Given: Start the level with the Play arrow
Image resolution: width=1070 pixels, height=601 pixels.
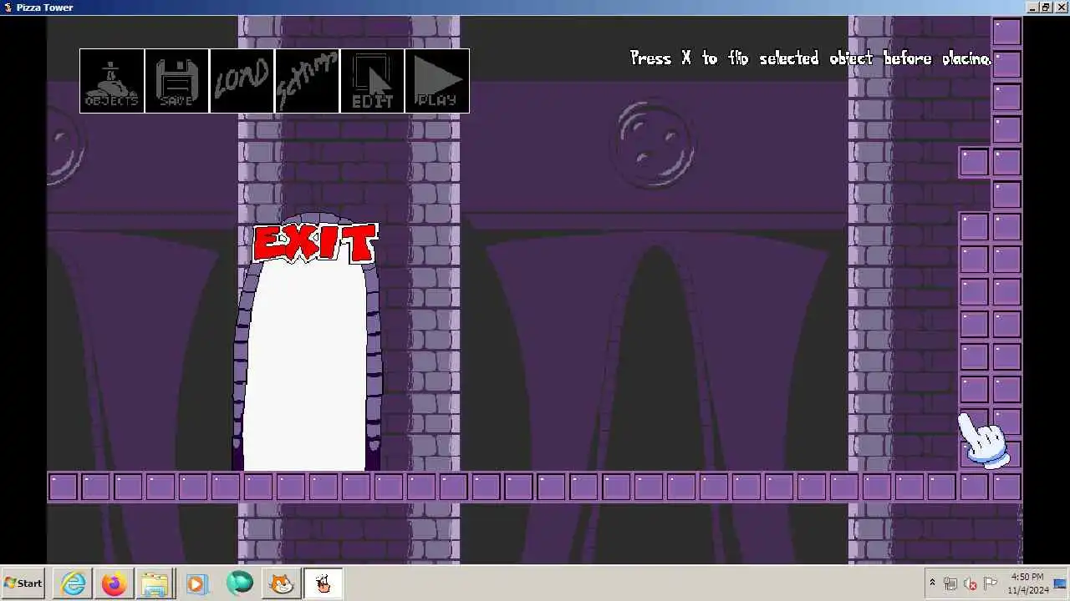Looking at the screenshot, I should coord(437,81).
